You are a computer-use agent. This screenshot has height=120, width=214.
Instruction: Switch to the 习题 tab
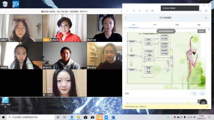pyautogui.click(x=177, y=25)
